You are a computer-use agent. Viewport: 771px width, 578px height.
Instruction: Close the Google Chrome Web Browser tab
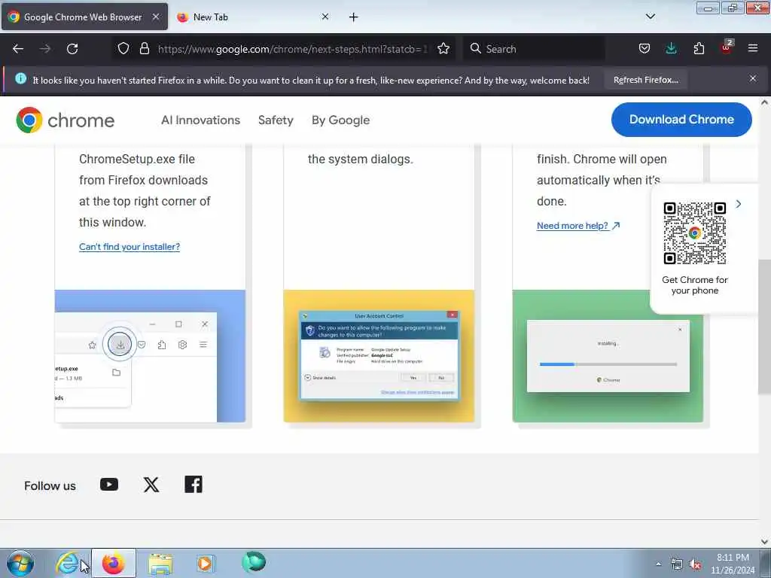[x=155, y=17]
